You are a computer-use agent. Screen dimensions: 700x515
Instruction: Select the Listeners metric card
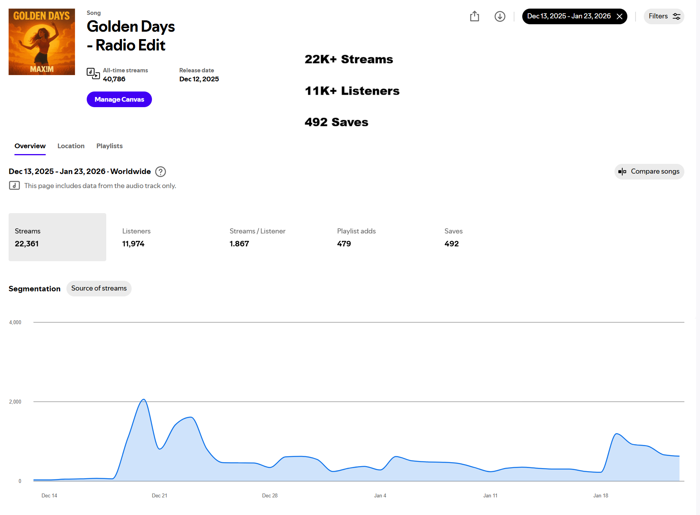pyautogui.click(x=165, y=237)
